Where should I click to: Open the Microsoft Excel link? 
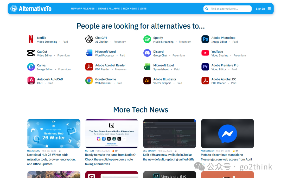[163, 65]
